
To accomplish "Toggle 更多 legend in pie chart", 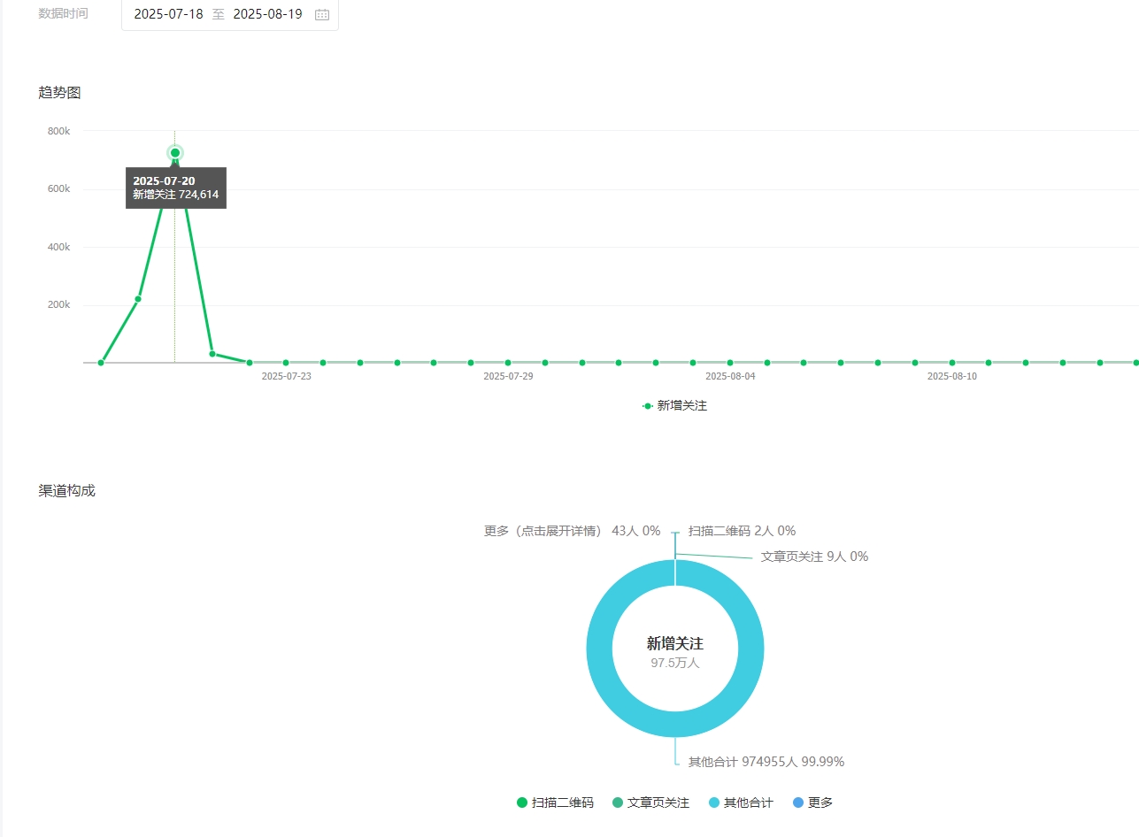I will click(x=813, y=803).
